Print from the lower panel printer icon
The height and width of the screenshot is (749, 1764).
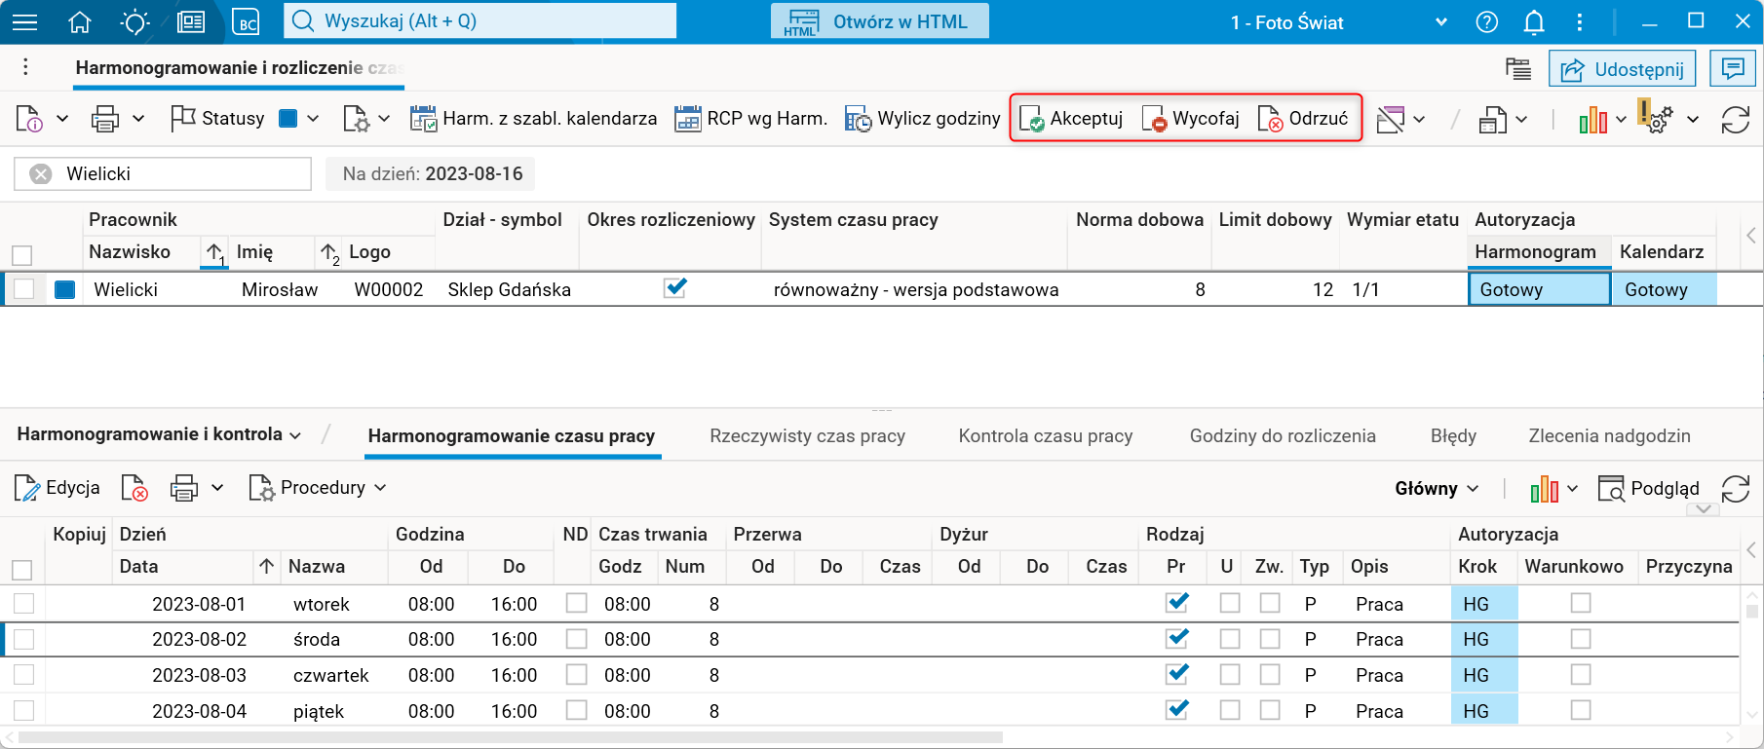coord(184,488)
